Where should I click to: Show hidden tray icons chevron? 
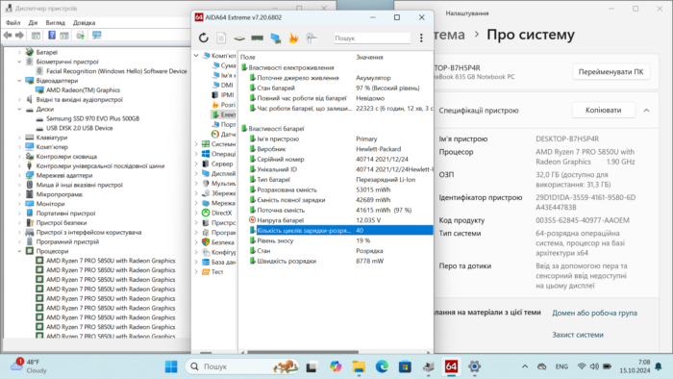[525, 366]
